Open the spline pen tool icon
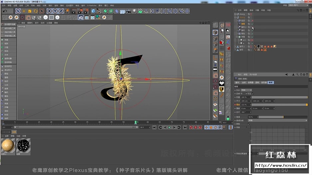The image size is (312, 175). 99,11
